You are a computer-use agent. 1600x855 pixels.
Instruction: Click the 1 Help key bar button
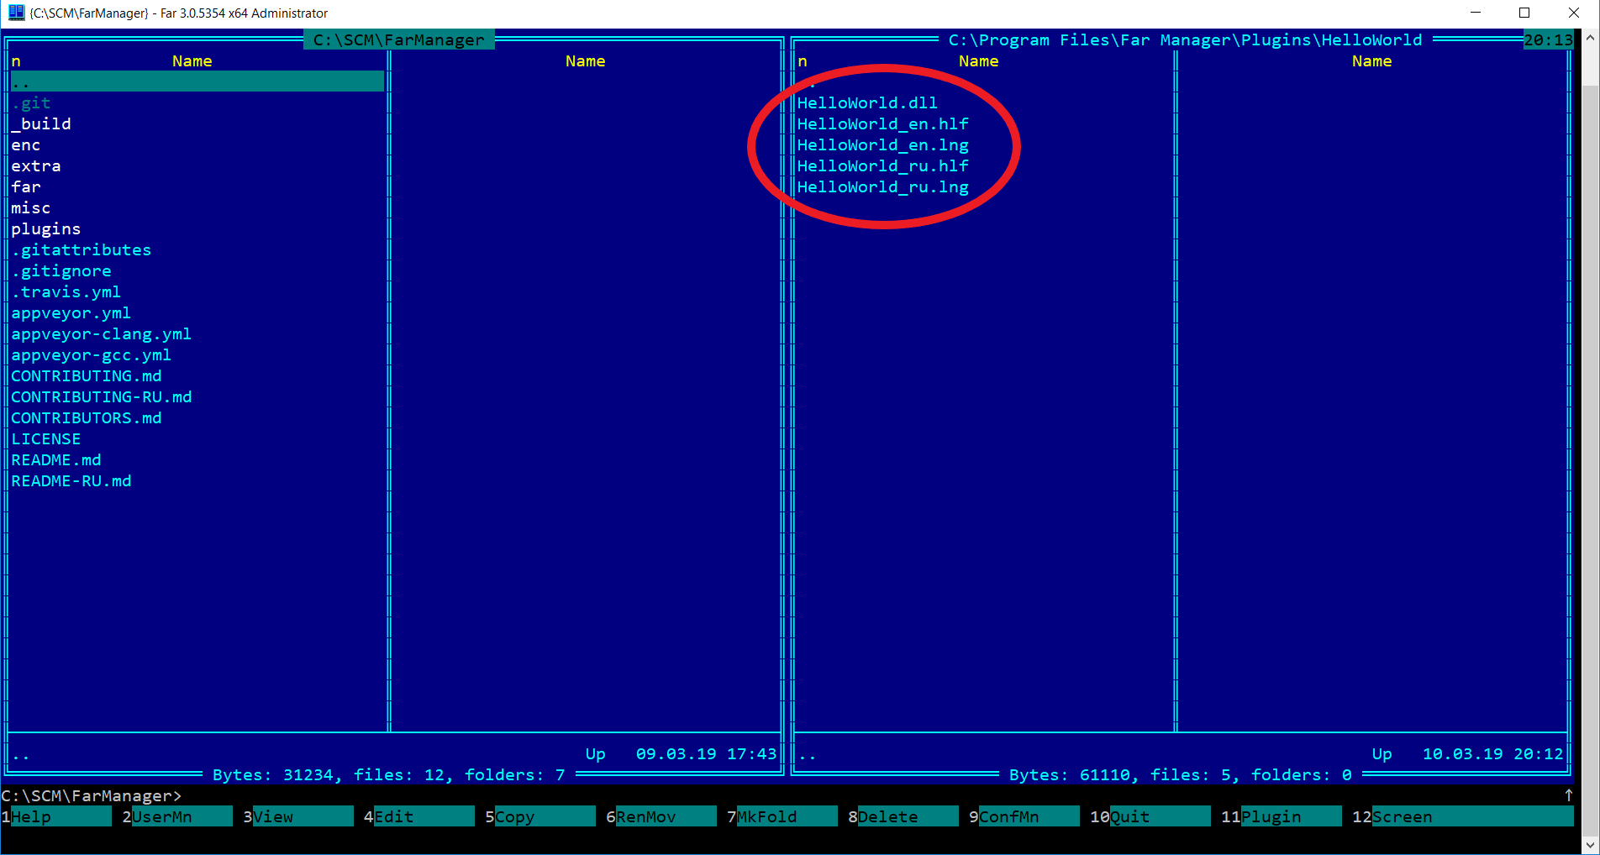pos(56,816)
